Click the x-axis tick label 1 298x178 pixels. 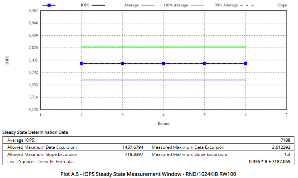pyautogui.click(x=40, y=115)
